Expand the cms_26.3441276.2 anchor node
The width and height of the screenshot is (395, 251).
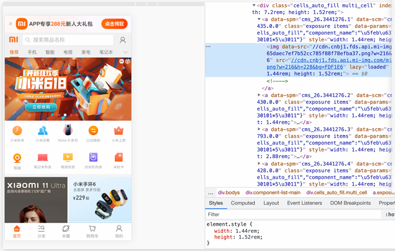tap(259, 95)
